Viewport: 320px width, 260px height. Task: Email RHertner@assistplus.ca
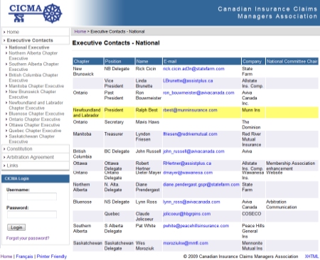(187, 163)
